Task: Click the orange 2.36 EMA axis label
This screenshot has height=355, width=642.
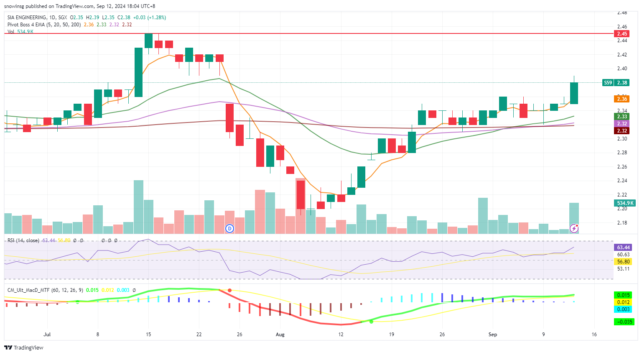Action: (x=622, y=99)
